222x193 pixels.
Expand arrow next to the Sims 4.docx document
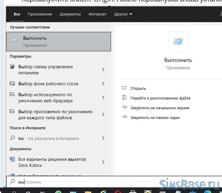coord(103,162)
